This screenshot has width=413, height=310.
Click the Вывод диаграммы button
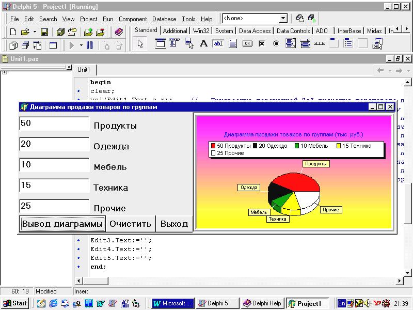[x=62, y=224]
